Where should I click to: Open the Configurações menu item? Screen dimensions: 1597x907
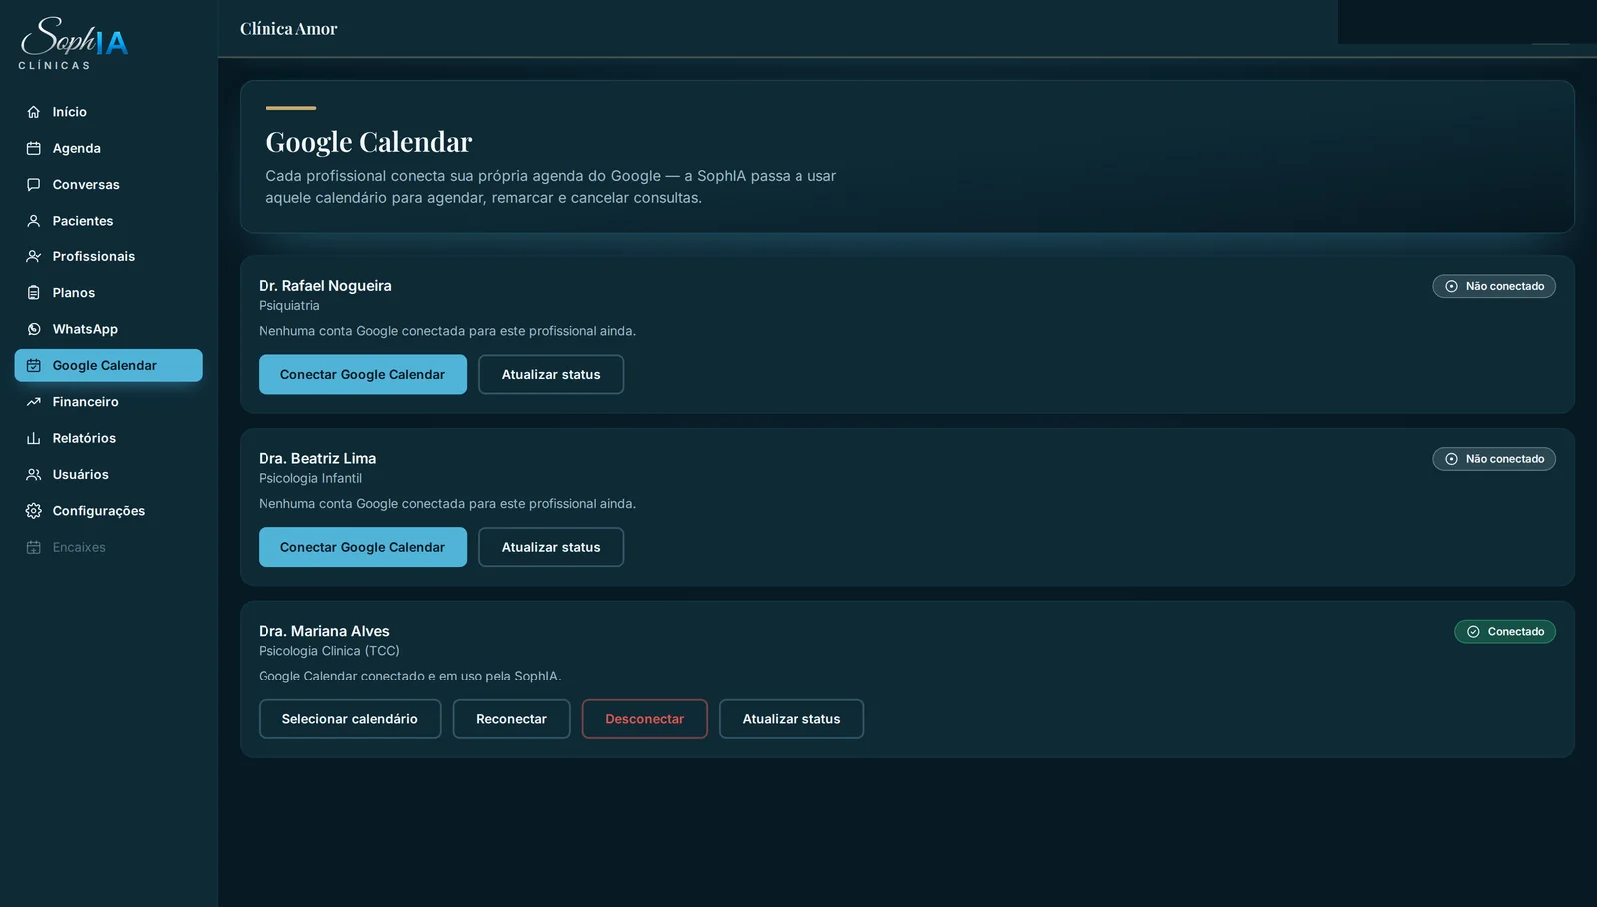(x=109, y=511)
